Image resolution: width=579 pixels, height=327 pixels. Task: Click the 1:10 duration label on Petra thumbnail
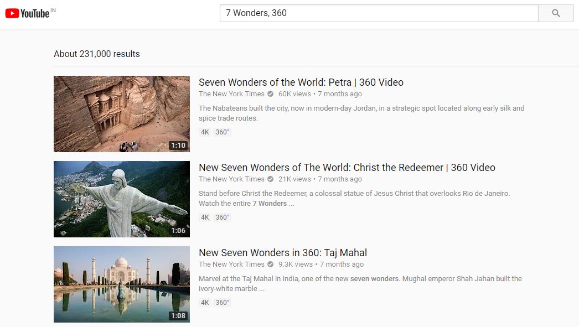coord(178,146)
